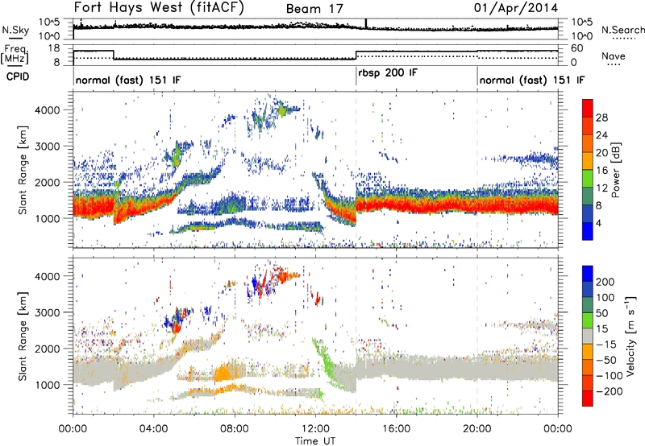Click the 'rbsp 200 IF' CPID label
This screenshot has width=645, height=446.
click(x=388, y=73)
